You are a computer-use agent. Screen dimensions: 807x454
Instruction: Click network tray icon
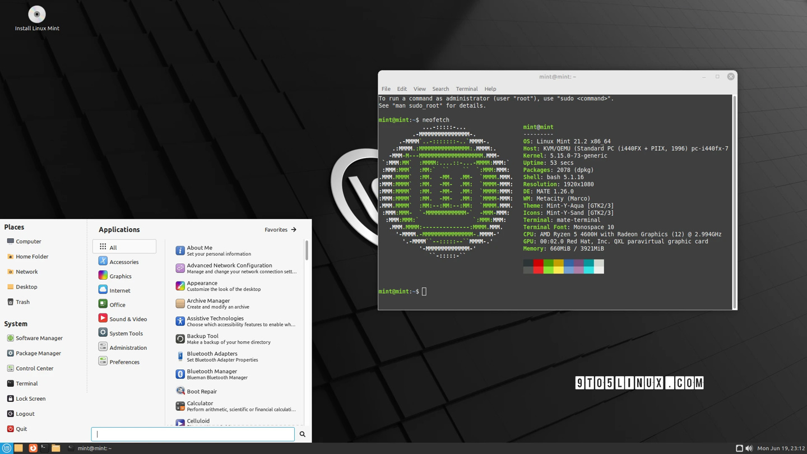tap(739, 448)
